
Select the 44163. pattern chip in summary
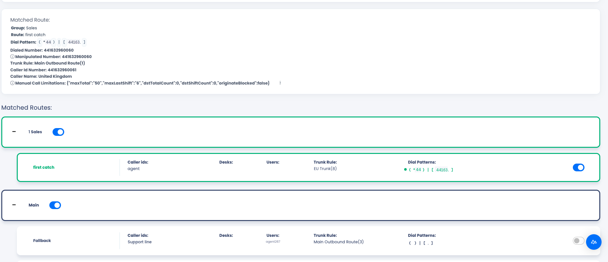click(75, 42)
